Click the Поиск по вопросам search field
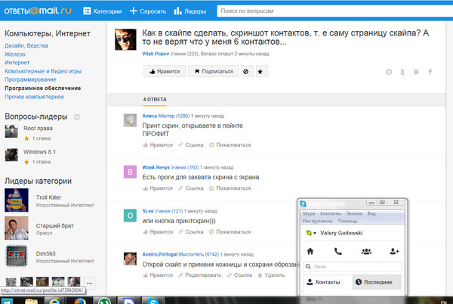 pyautogui.click(x=334, y=11)
